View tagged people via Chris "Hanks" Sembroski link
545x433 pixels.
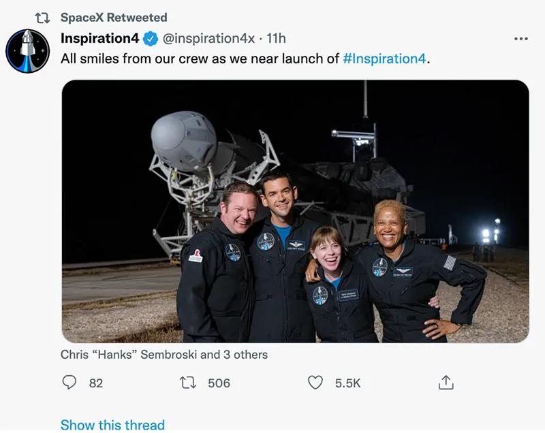pos(163,354)
